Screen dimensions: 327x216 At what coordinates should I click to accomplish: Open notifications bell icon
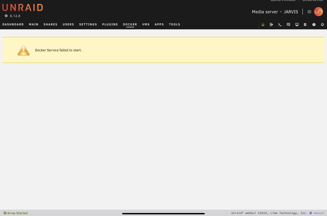click(322, 25)
